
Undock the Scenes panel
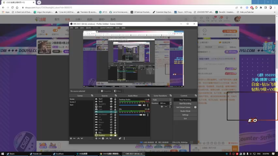pyautogui.click(x=92, y=96)
